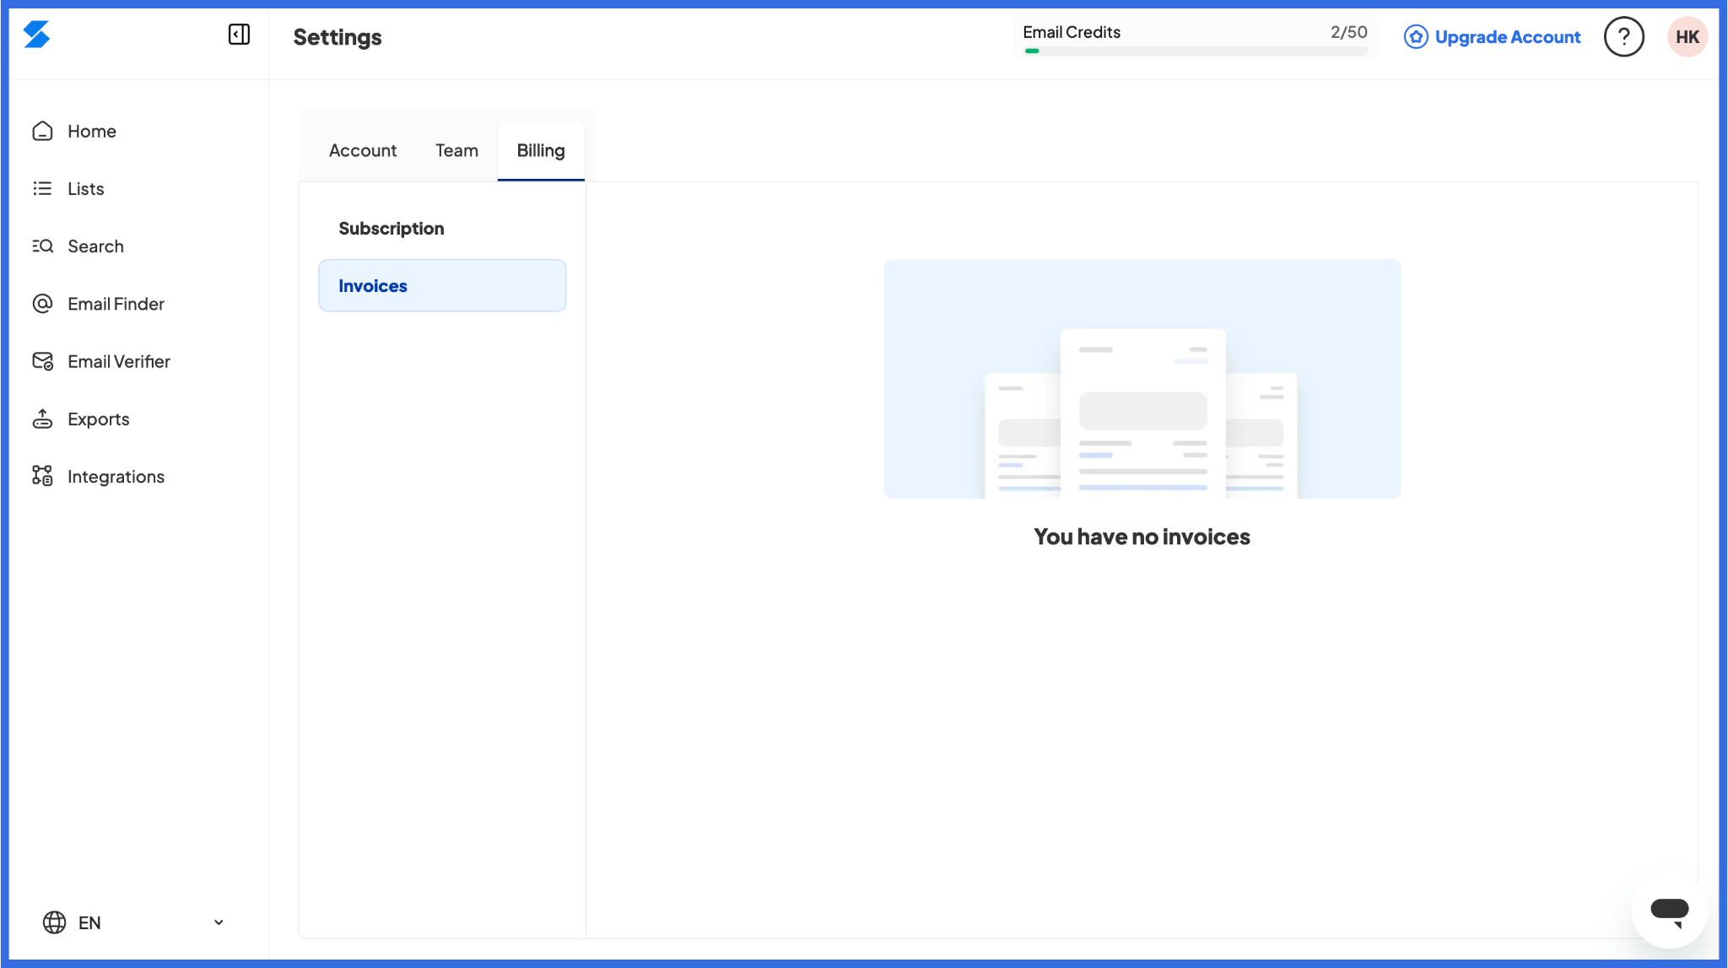Viewport: 1728px width, 968px height.
Task: Open Integrations page
Action: [x=116, y=476]
